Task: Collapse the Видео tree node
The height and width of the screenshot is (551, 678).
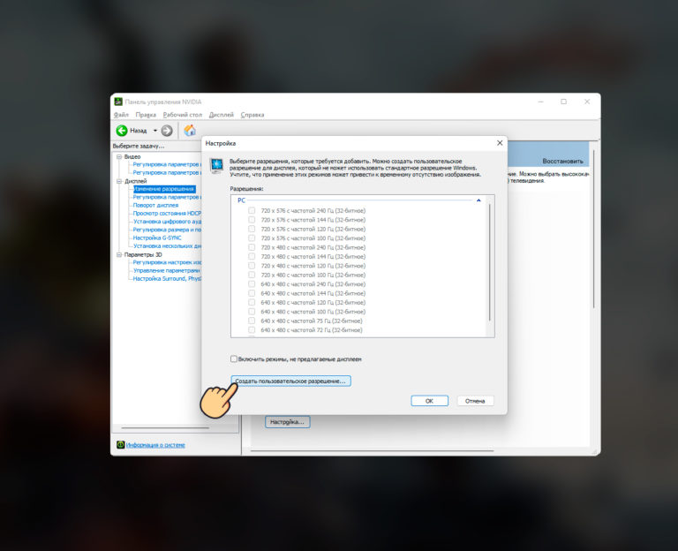Action: click(119, 156)
